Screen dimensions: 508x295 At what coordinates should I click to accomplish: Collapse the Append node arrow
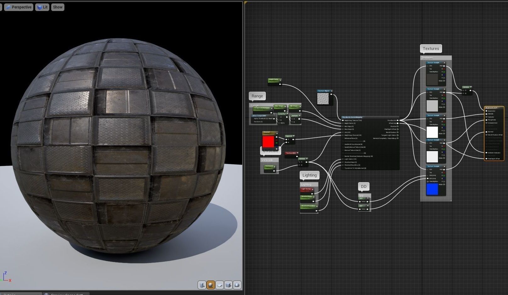pyautogui.click(x=293, y=136)
